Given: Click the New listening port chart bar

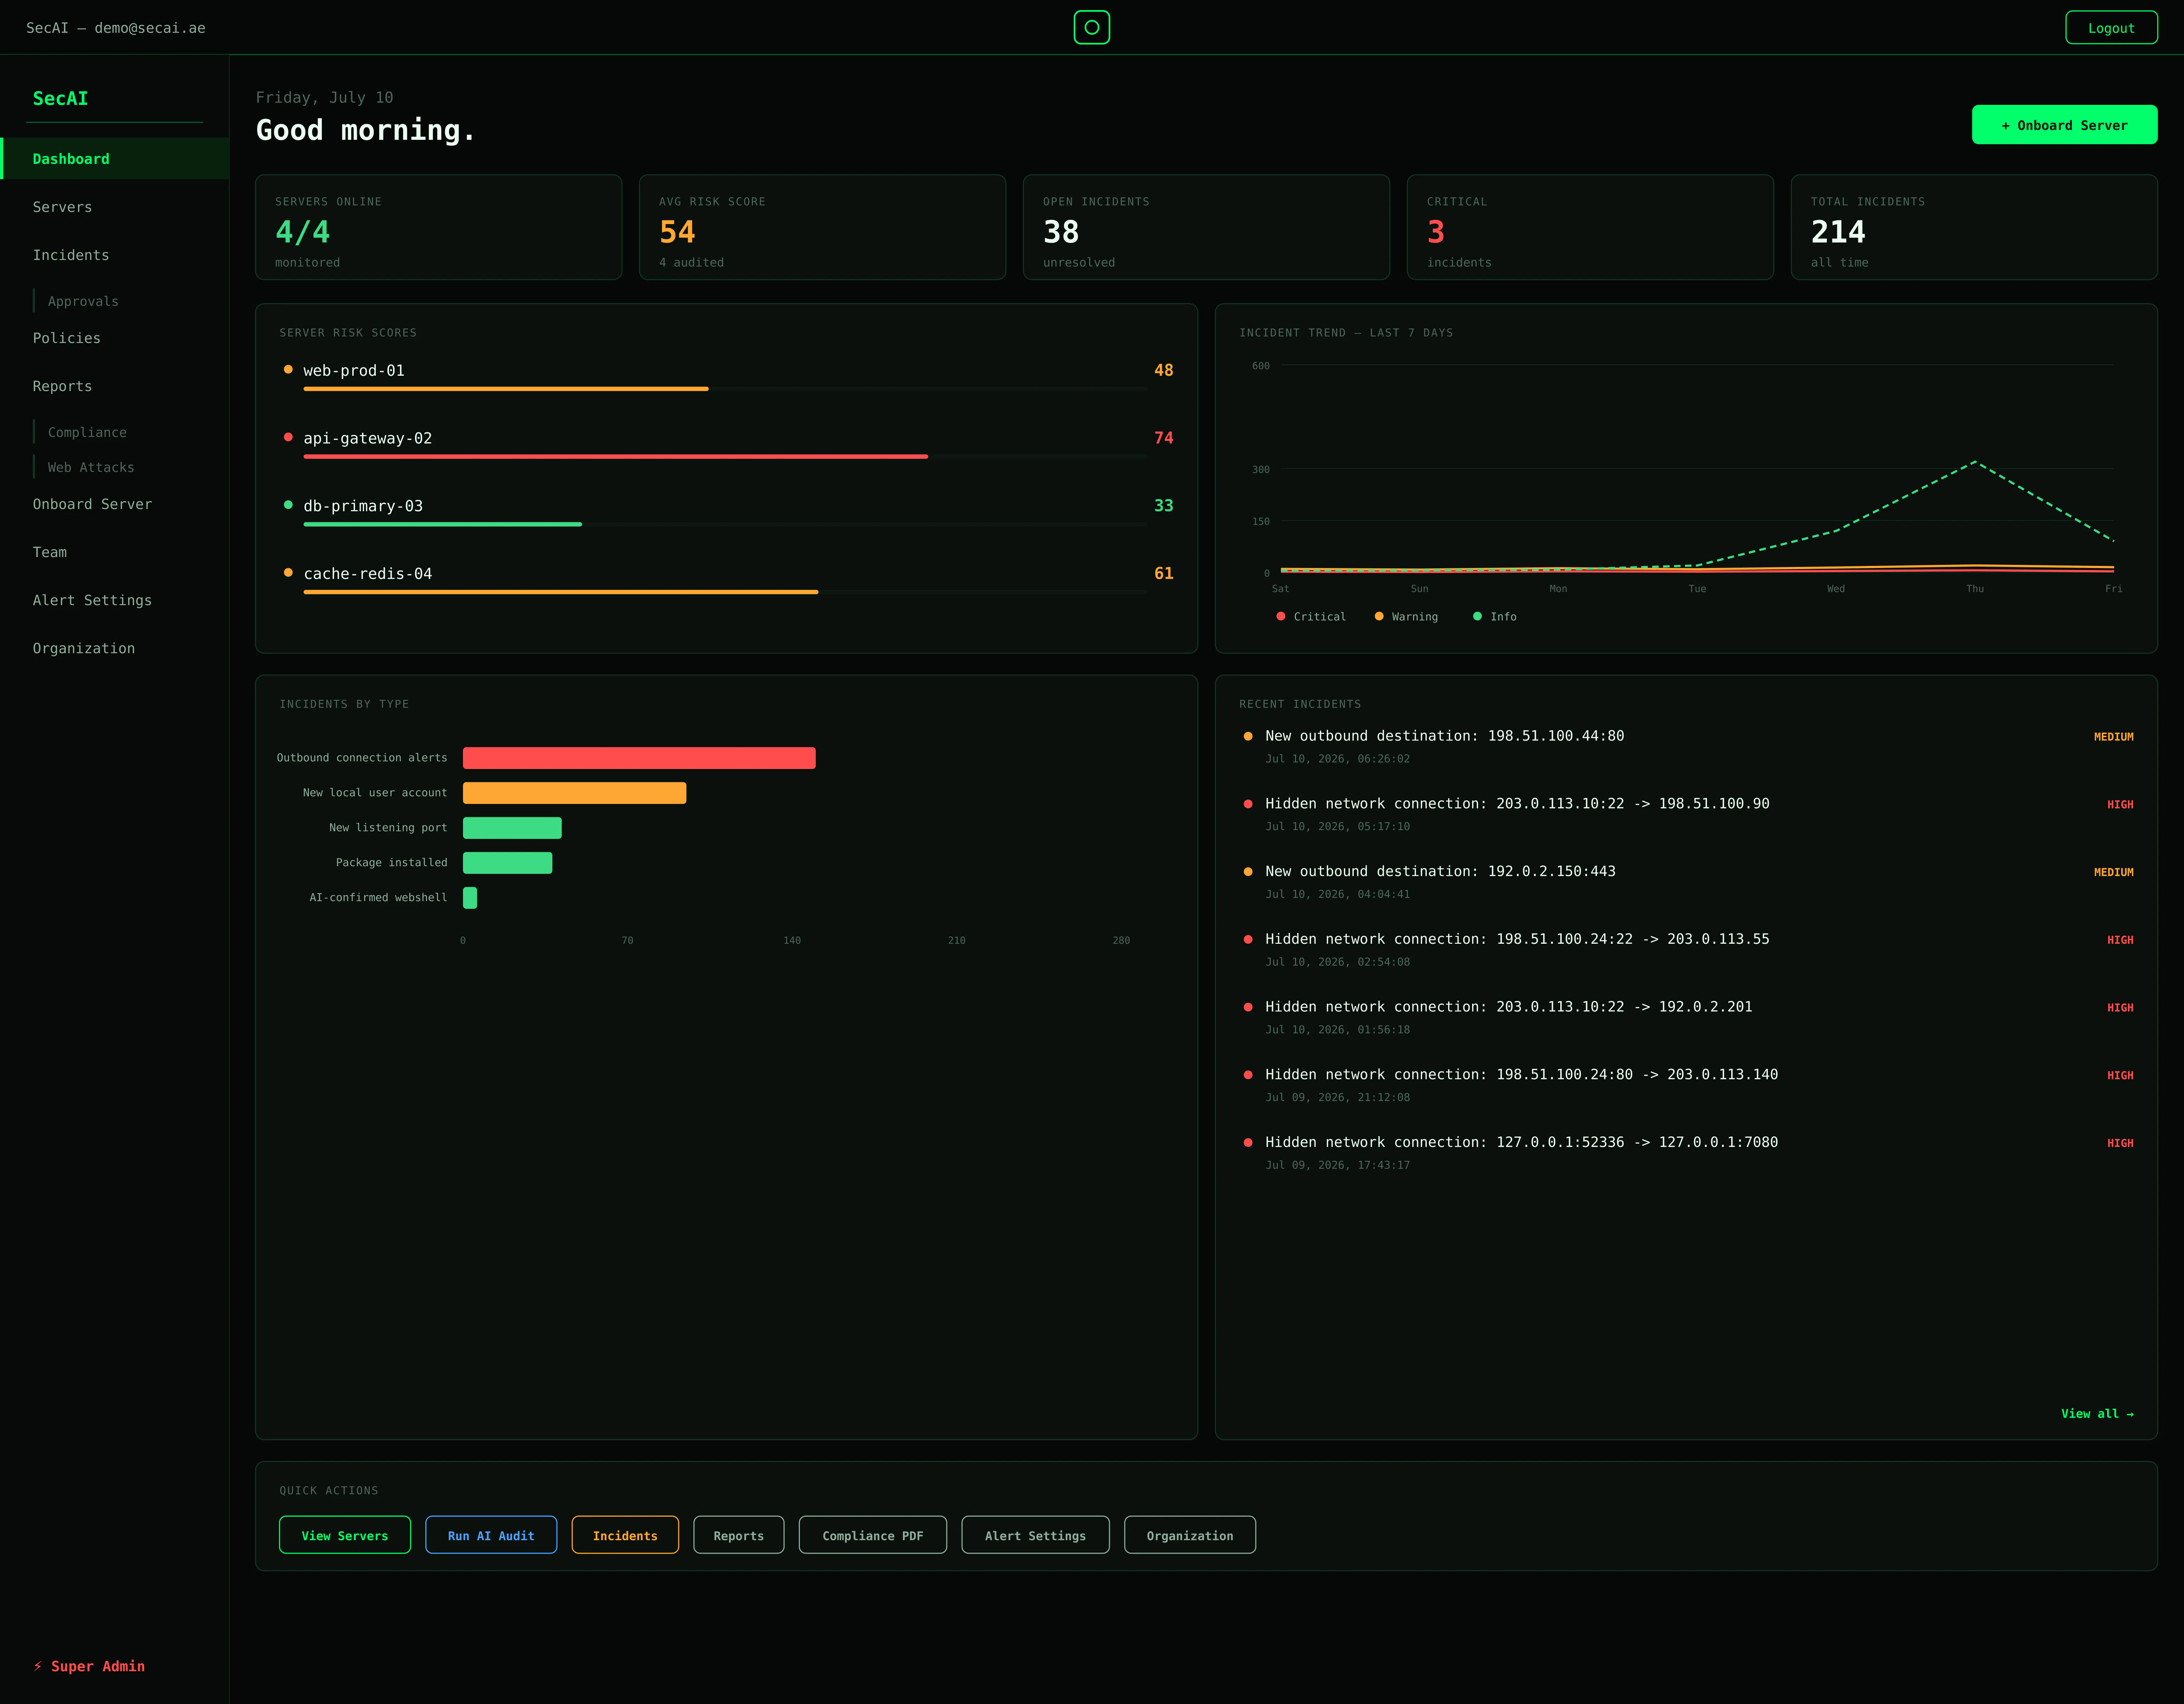Looking at the screenshot, I should [x=512, y=828].
